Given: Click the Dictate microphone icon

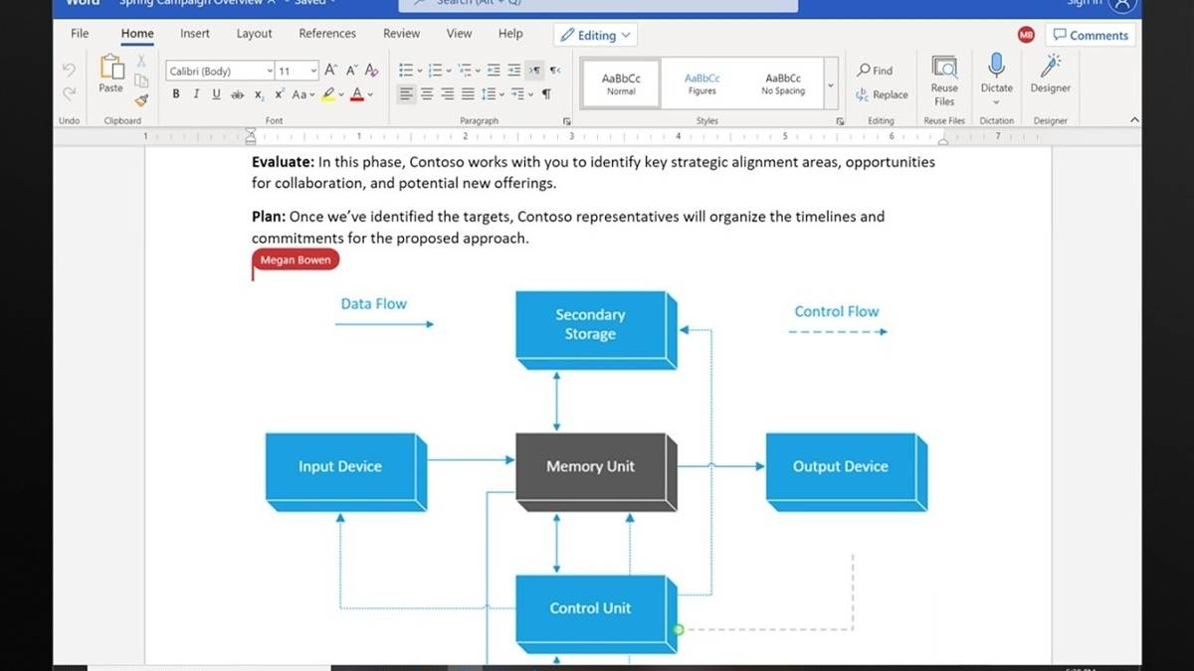Looking at the screenshot, I should tap(996, 68).
